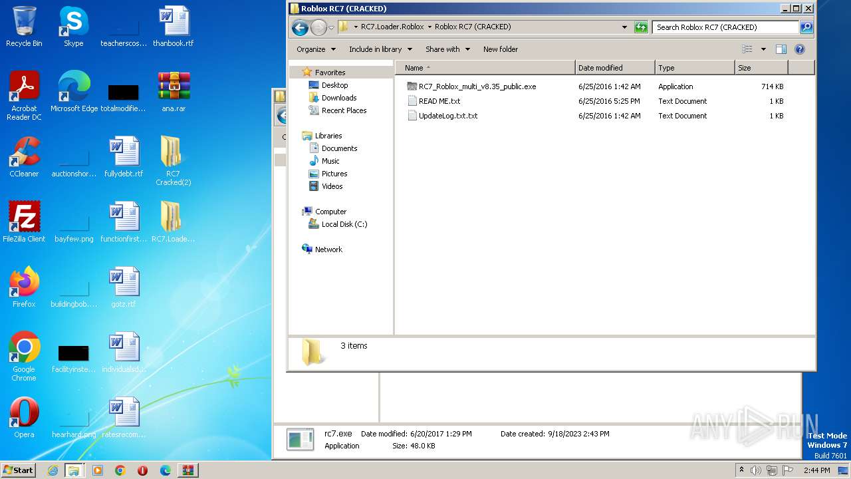This screenshot has height=479, width=851.
Task: Launch Google Chrome desktop shortcut
Action: (24, 357)
